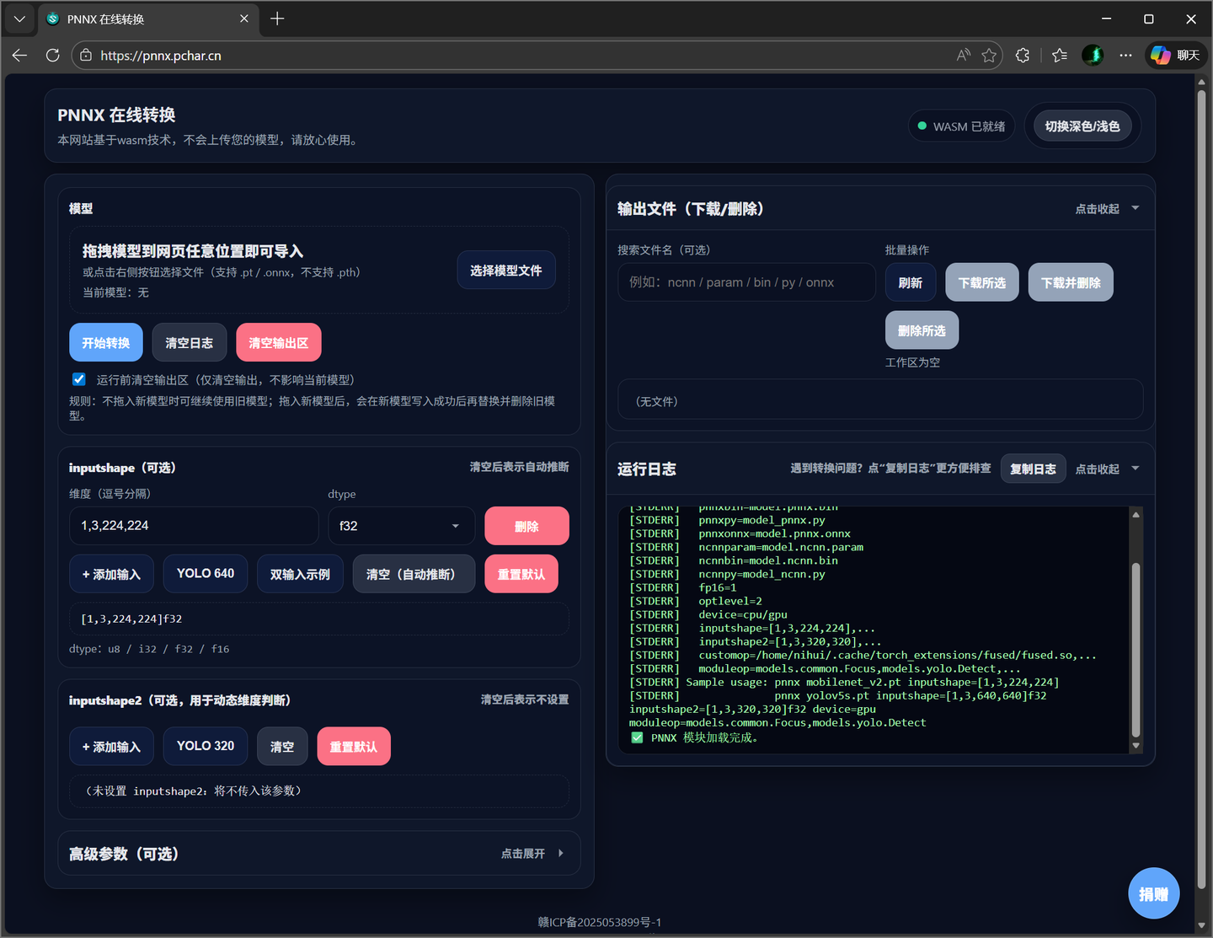1213x938 pixels.
Task: Click 清空 in the inputshape2 section
Action: pos(282,747)
